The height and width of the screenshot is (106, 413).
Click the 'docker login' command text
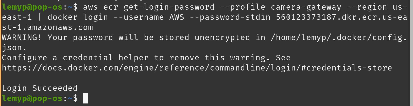(78, 17)
